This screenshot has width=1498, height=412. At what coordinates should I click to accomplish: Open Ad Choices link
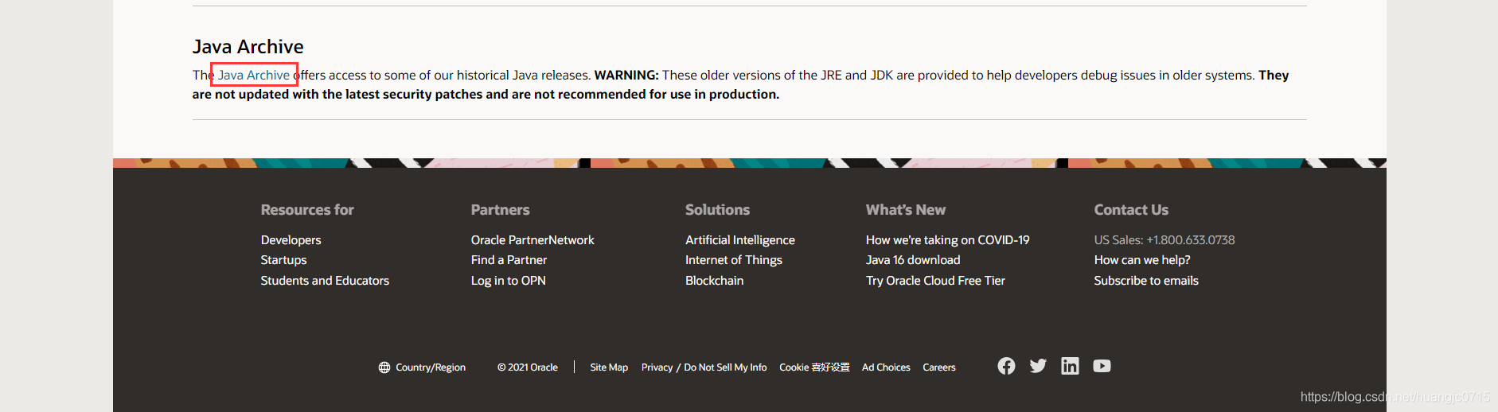[886, 367]
